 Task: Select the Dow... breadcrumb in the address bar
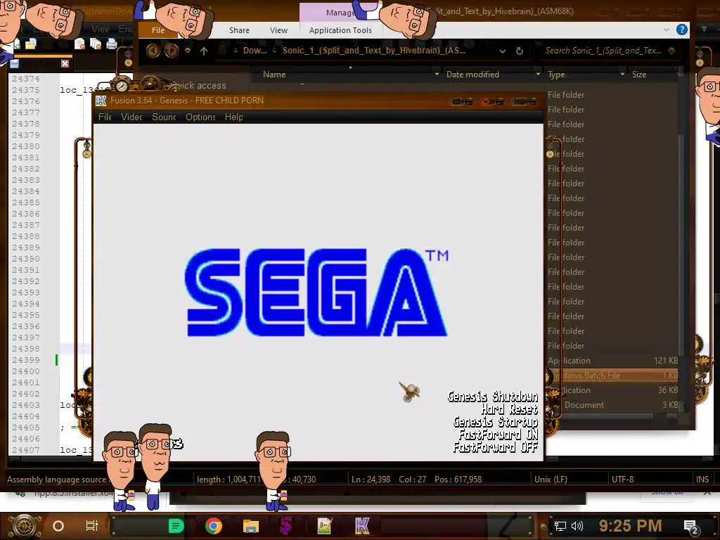[x=255, y=51]
